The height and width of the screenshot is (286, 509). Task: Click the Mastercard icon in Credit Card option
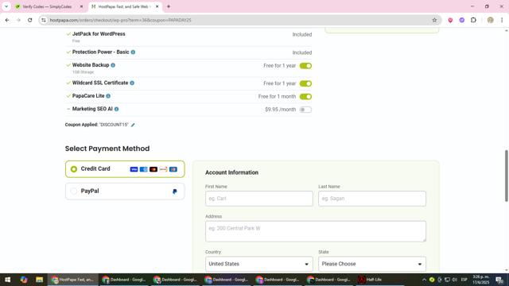[x=153, y=169]
